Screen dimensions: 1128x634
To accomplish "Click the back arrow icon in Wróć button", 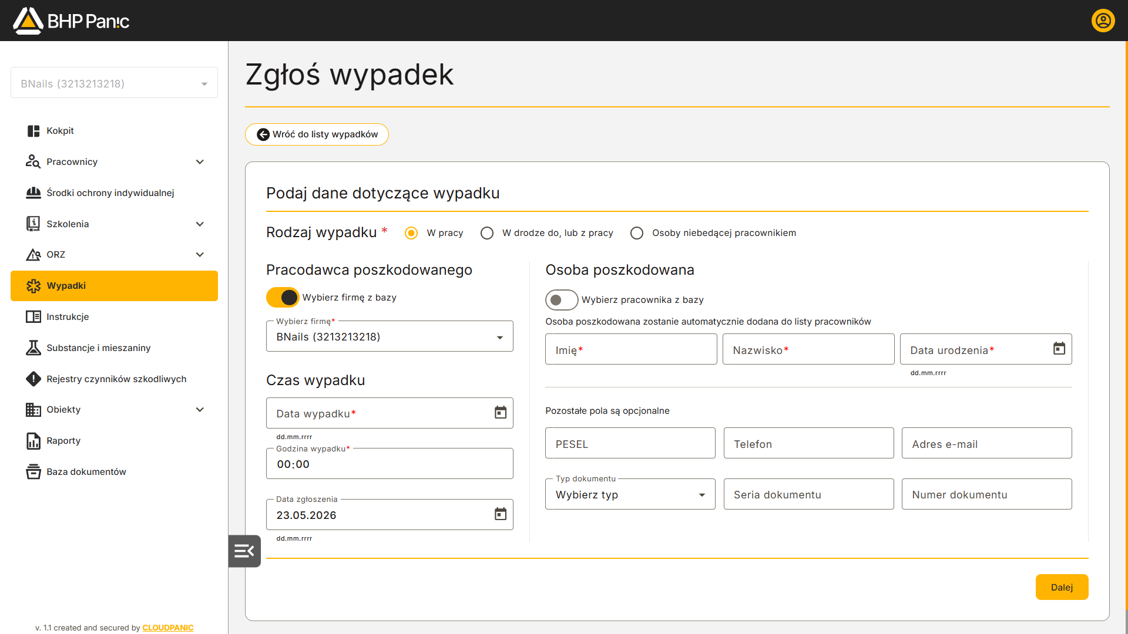I will [x=263, y=134].
